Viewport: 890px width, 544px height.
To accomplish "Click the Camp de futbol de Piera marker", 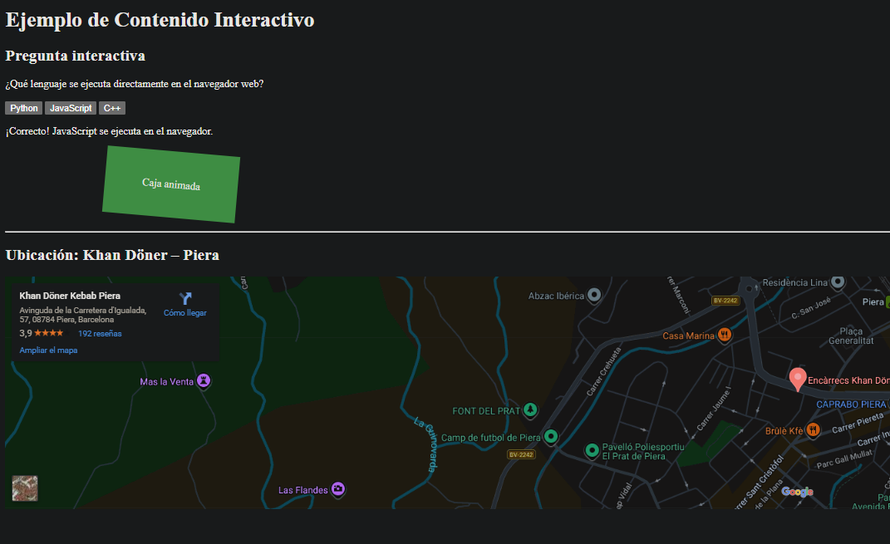I will point(550,437).
